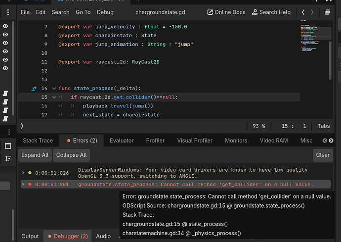Open the Visual Profiler tab
Screen dimensions: 341x242
[195, 141]
